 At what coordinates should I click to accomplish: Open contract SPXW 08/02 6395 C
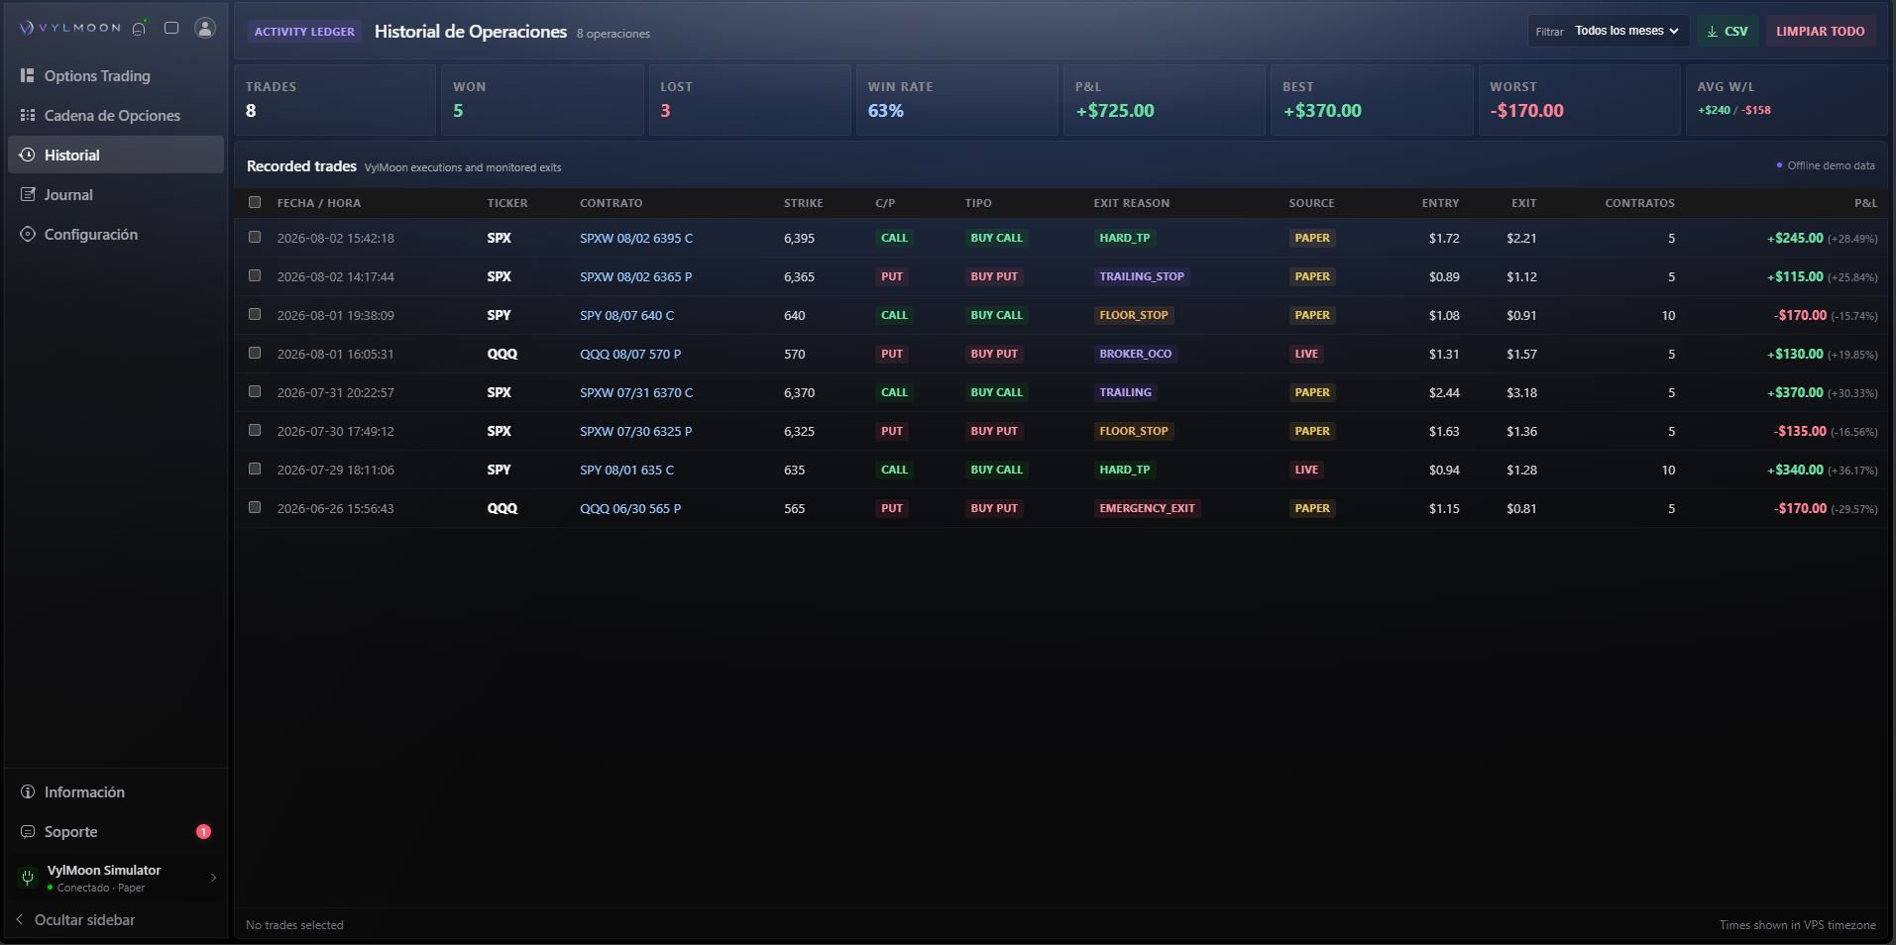coord(636,238)
